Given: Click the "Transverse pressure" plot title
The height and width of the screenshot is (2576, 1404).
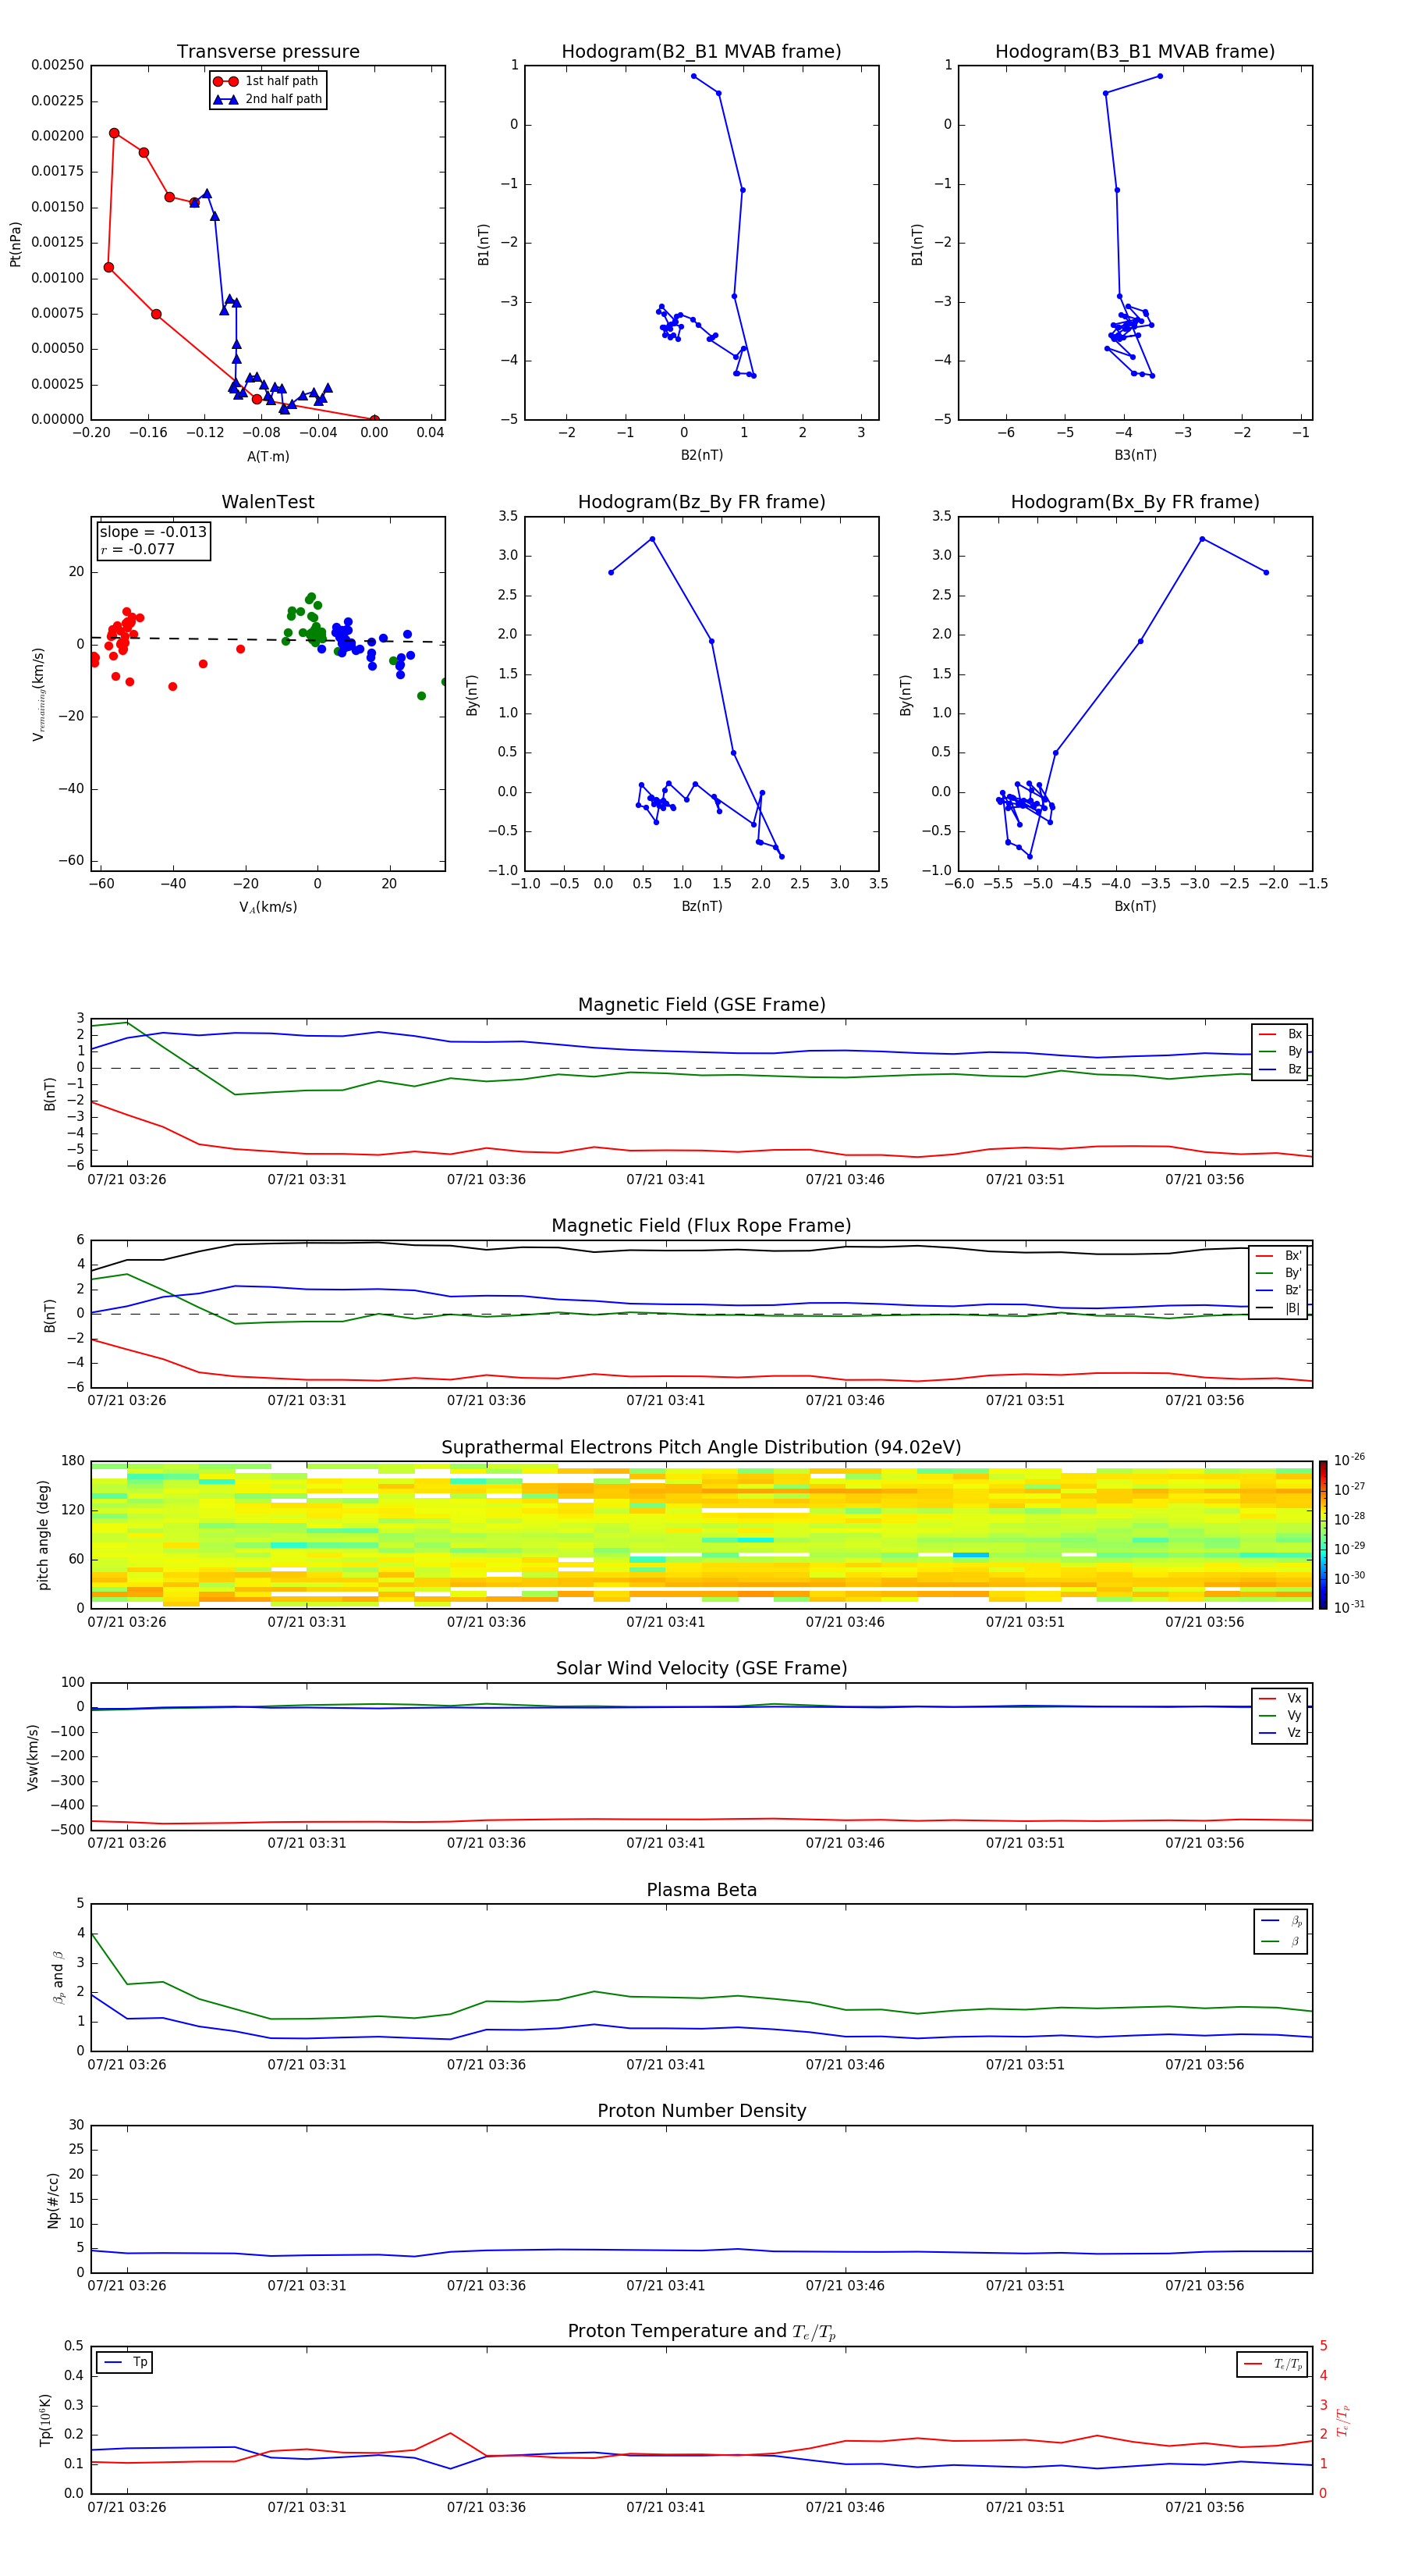Looking at the screenshot, I should (268, 52).
